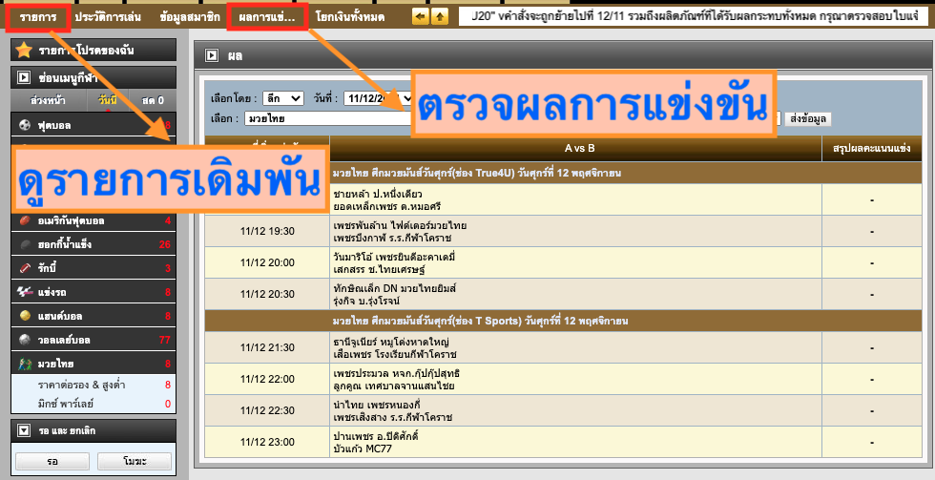Viewport: 935px width, 480px height.
Task: Click the Muay Thai fighters icon
Action: (25, 364)
